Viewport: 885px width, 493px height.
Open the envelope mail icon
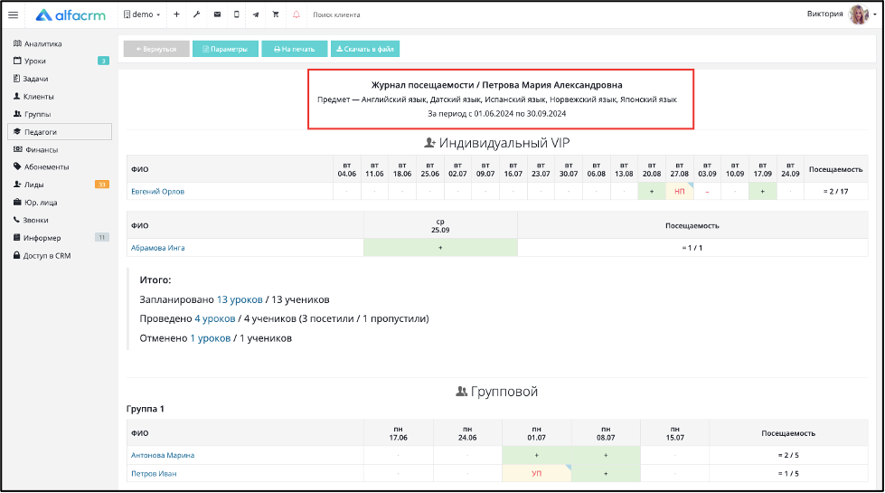217,14
